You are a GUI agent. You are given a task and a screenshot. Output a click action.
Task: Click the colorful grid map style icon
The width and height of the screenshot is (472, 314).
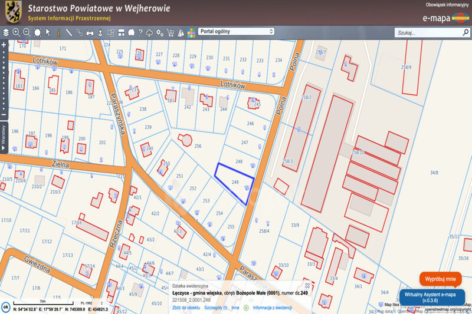coord(191,32)
